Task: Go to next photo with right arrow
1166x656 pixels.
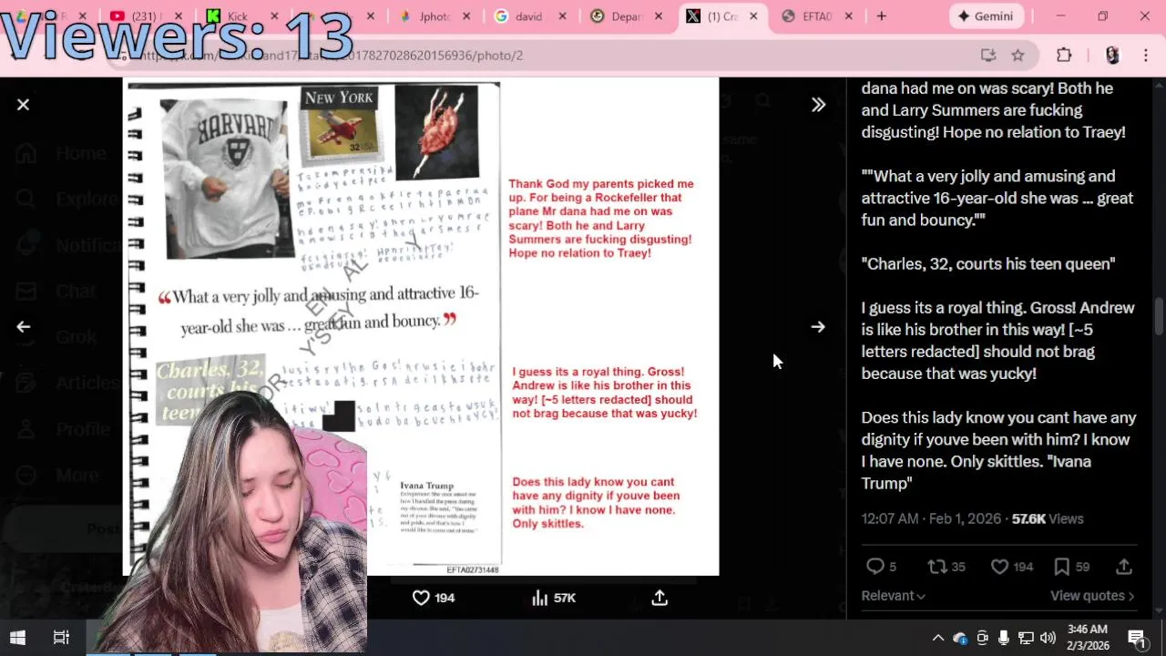Action: (818, 326)
